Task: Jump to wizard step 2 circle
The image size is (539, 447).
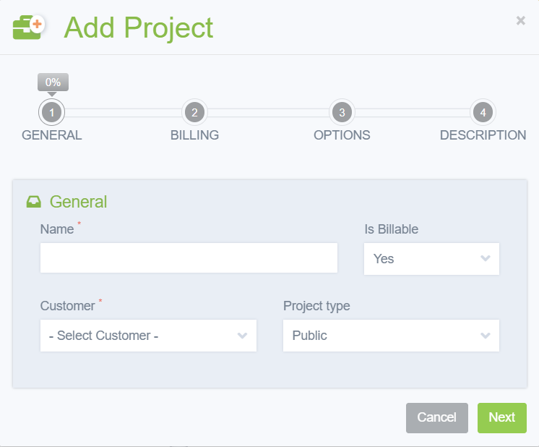Action: [194, 113]
